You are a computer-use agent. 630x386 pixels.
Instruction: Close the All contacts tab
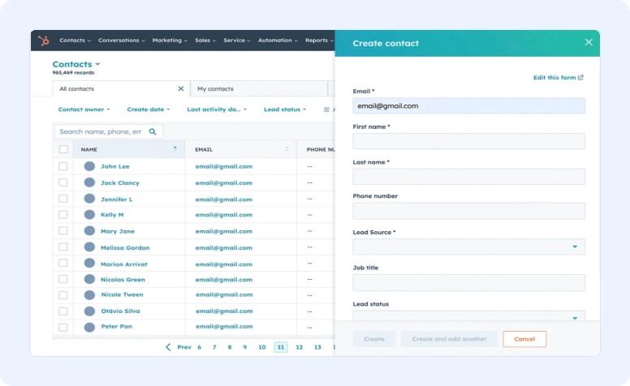tap(181, 88)
